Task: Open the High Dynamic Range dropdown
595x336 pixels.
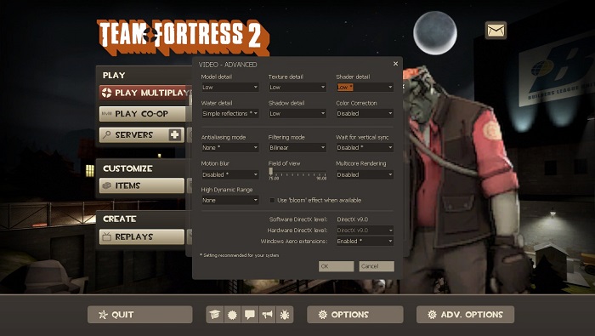Action: pos(230,200)
